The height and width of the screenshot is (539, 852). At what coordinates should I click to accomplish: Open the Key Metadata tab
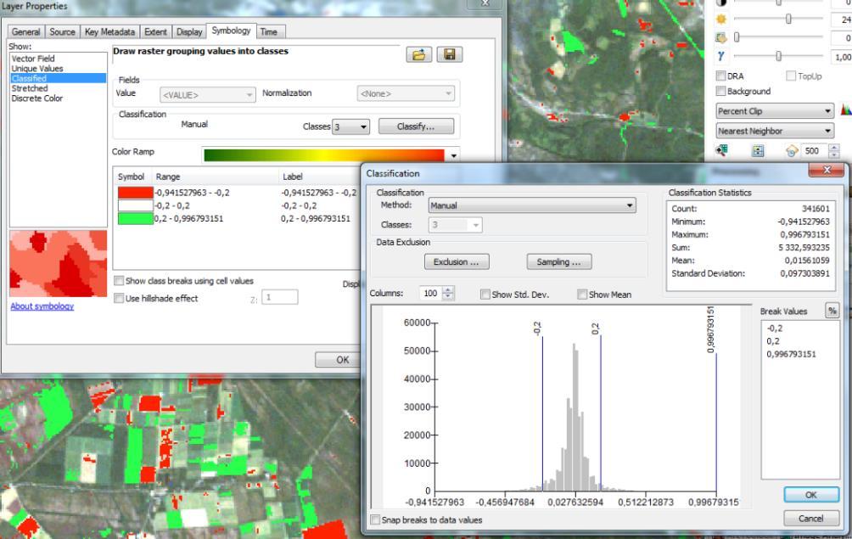[109, 31]
